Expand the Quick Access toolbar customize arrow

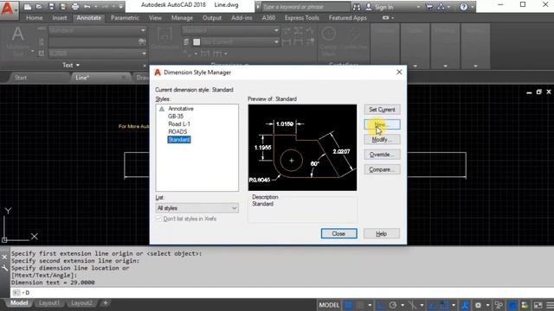point(121,6)
